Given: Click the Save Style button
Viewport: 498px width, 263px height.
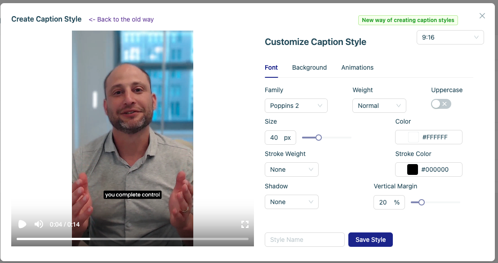Looking at the screenshot, I should [x=371, y=240].
